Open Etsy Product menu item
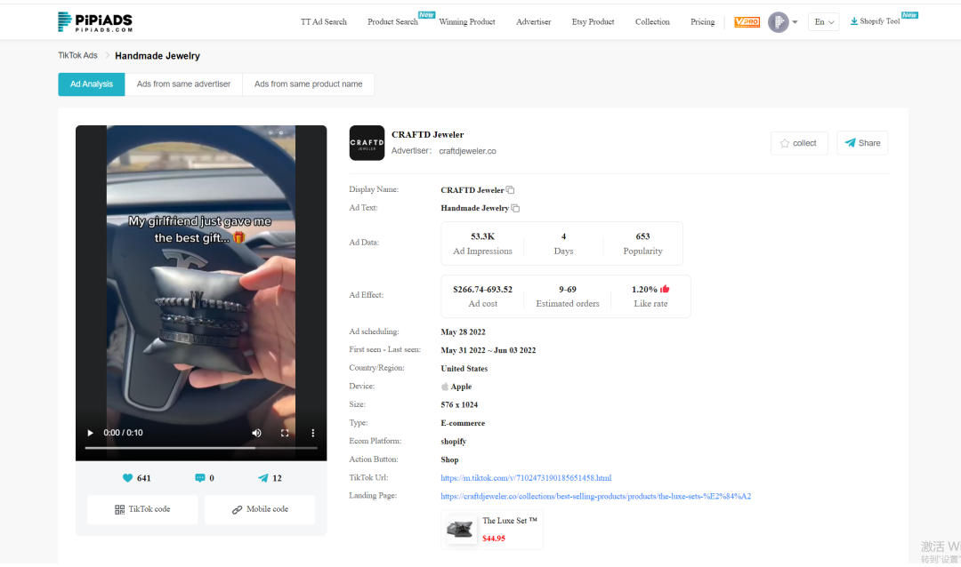Viewport: 961px width, 567px height. pyautogui.click(x=593, y=22)
